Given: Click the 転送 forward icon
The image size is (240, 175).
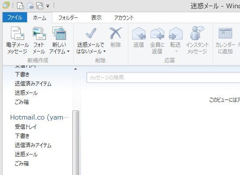Looking at the screenshot, I should [176, 33].
